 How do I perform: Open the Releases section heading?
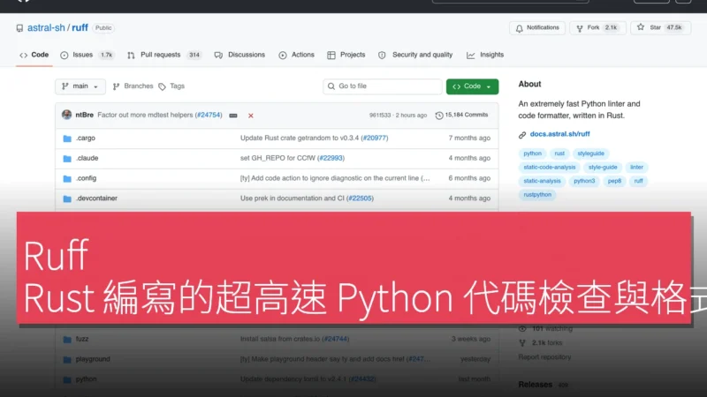tap(536, 385)
